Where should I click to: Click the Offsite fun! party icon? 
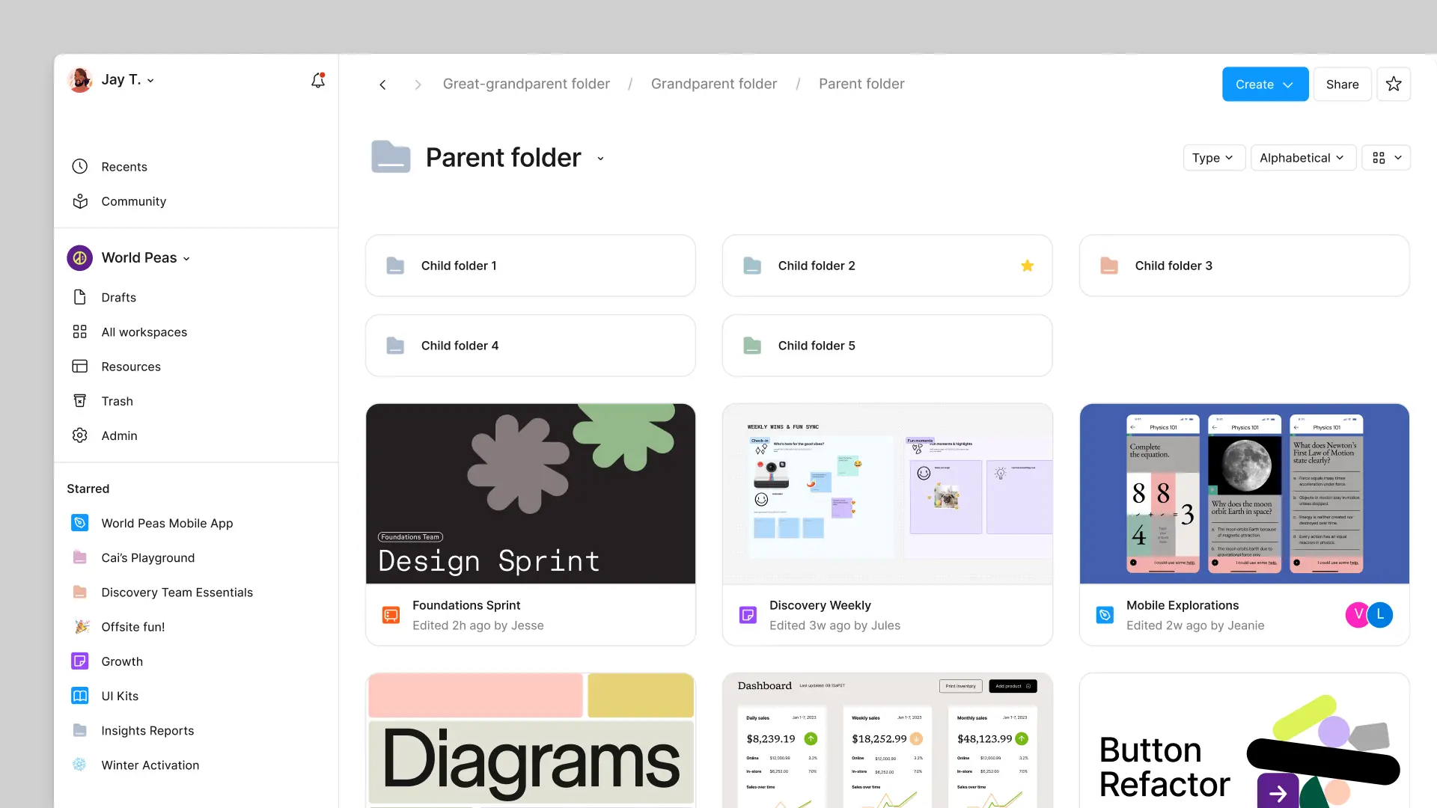[82, 626]
